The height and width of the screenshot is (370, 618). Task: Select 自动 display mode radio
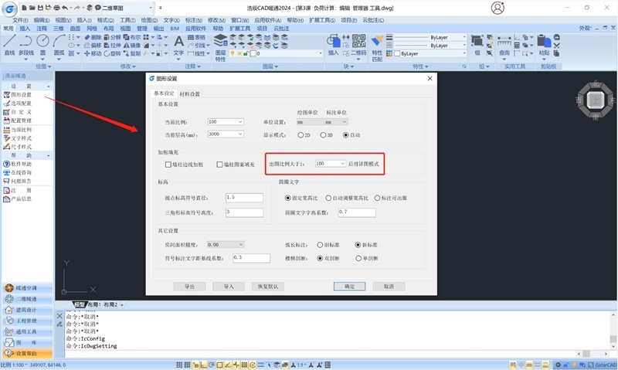point(345,134)
